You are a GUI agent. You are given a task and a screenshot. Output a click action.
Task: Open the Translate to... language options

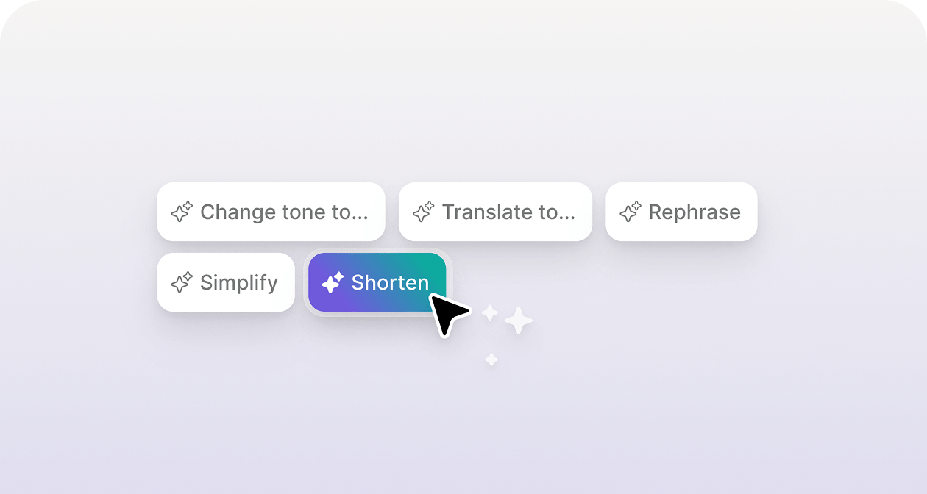click(x=495, y=212)
